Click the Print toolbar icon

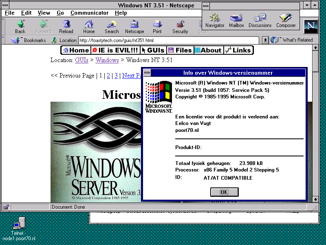pos(157,24)
